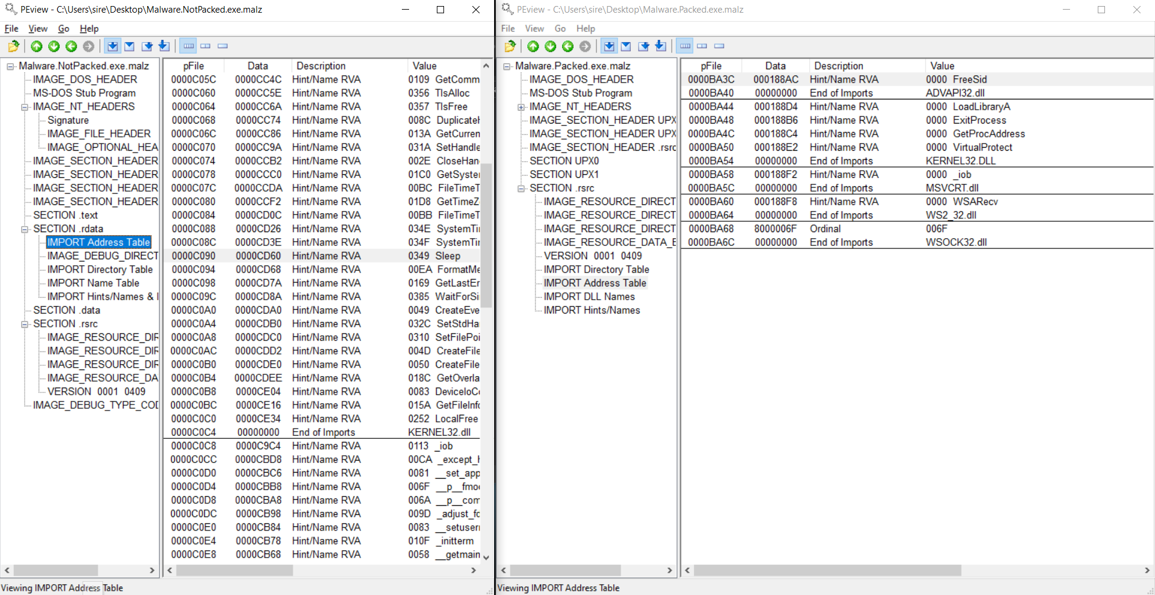The image size is (1155, 595).
Task: Click green back arrow in Packed window toolbar
Action: click(568, 46)
